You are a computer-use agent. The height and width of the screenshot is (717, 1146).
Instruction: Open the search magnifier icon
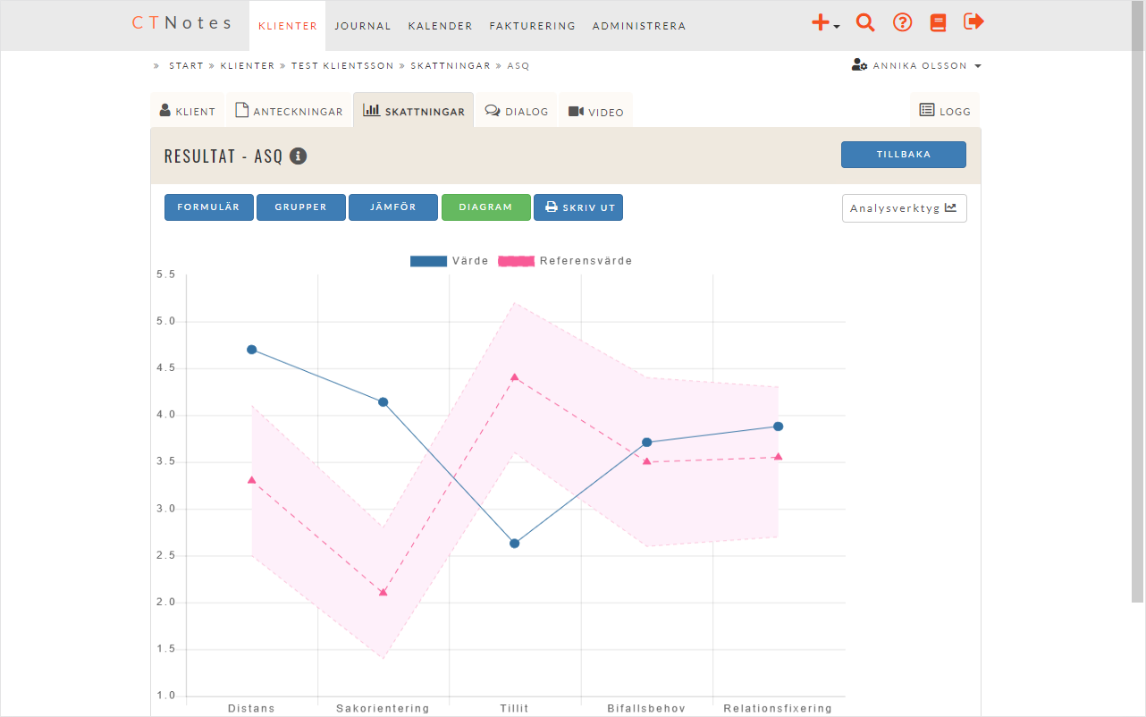click(865, 23)
